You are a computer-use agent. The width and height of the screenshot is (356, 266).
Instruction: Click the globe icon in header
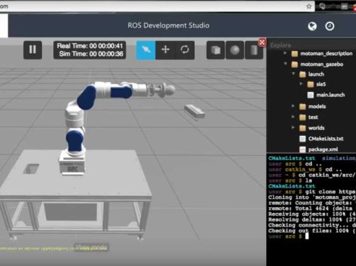click(312, 26)
